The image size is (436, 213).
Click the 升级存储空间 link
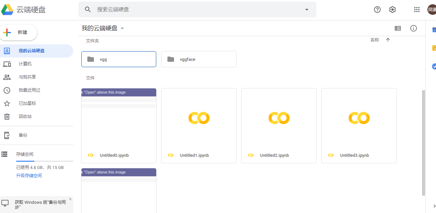tap(29, 176)
